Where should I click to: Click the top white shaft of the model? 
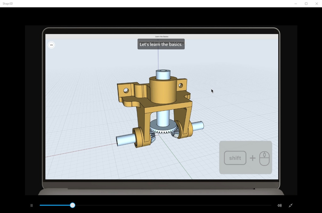[x=163, y=74]
